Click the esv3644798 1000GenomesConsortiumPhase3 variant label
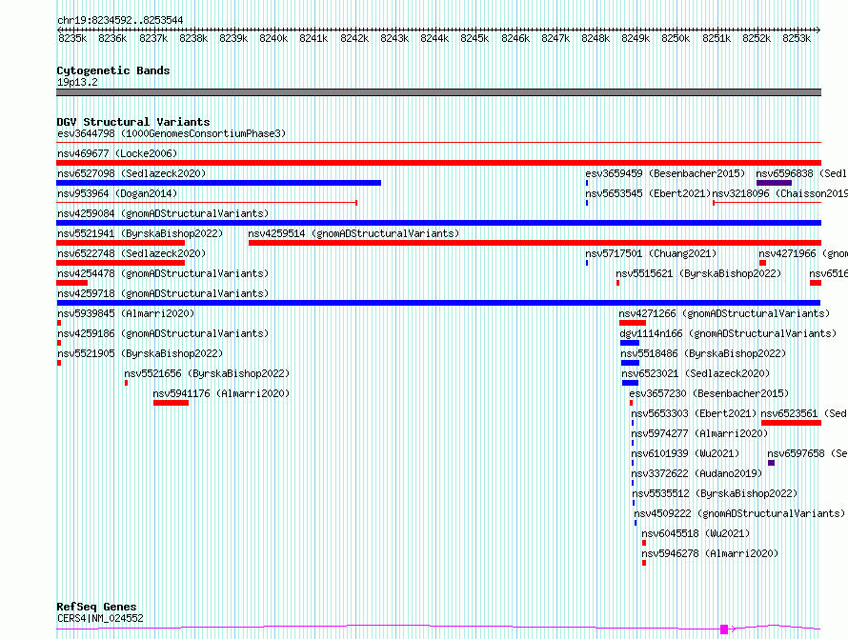848x639 pixels. pos(172,133)
